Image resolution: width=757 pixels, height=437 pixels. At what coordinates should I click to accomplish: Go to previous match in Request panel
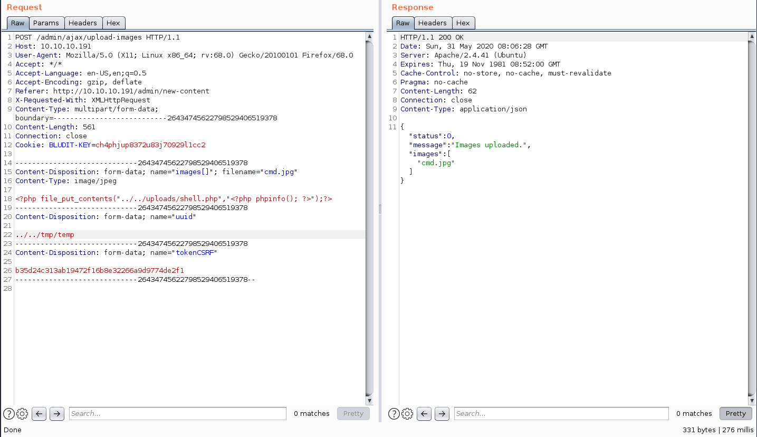[39, 414]
